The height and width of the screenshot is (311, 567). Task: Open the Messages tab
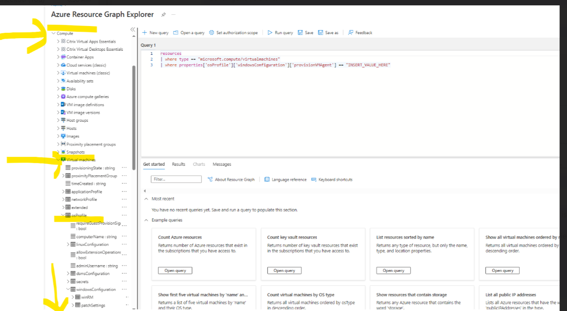tap(222, 164)
